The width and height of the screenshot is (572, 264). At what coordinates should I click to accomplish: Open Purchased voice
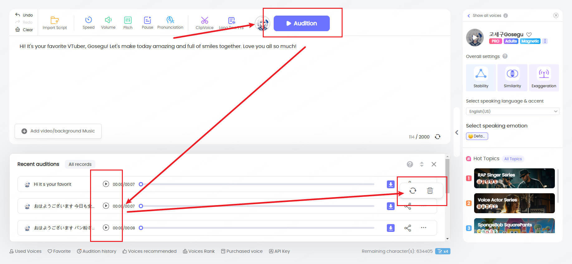(x=242, y=251)
